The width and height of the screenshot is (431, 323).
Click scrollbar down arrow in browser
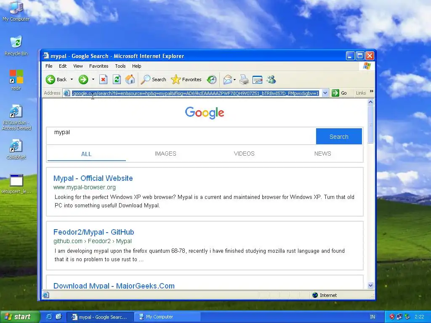370,286
